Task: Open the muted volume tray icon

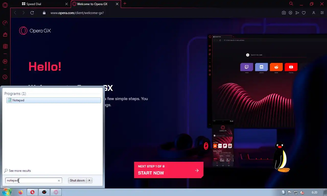Action: pos(302,192)
